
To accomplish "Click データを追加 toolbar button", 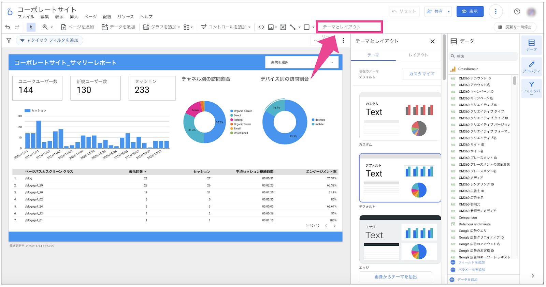I will click(118, 27).
